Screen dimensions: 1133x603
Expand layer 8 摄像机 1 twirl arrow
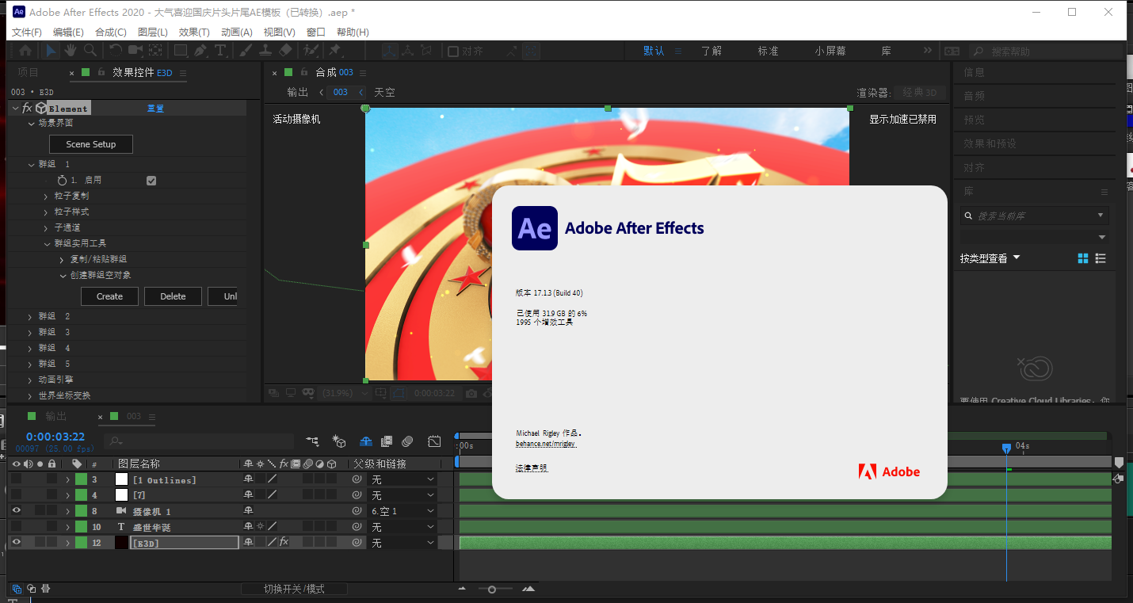pos(68,511)
